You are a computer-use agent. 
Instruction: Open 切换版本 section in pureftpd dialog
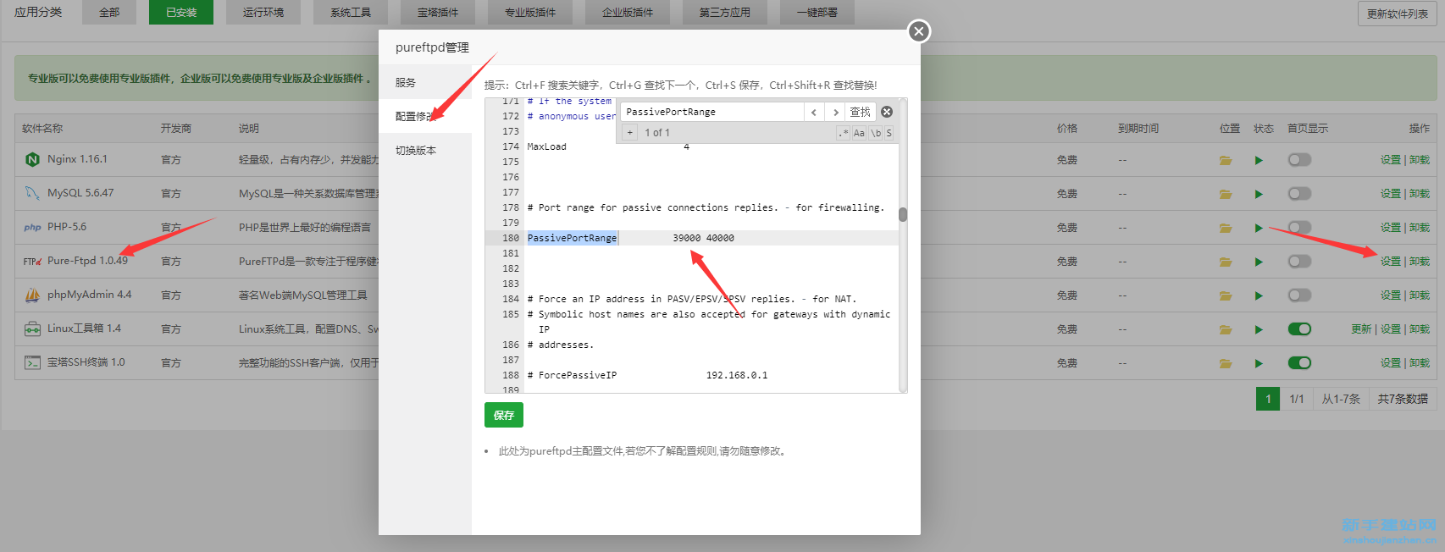tap(425, 150)
